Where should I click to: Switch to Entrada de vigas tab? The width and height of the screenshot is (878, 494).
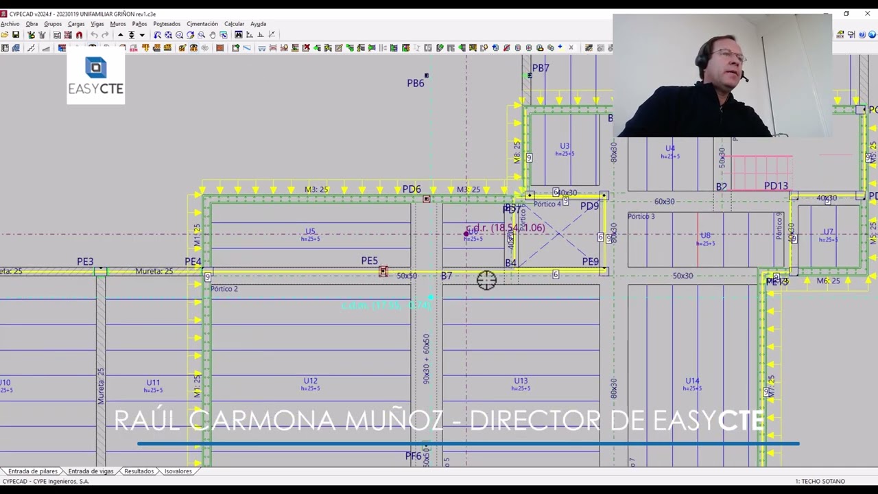point(91,471)
